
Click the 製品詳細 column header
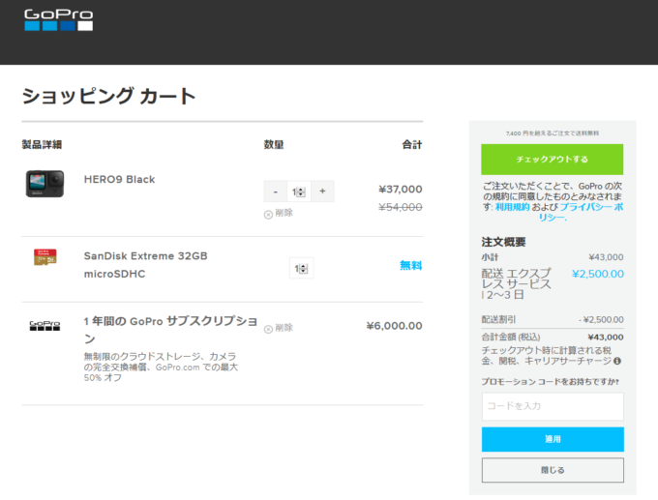[x=42, y=145]
